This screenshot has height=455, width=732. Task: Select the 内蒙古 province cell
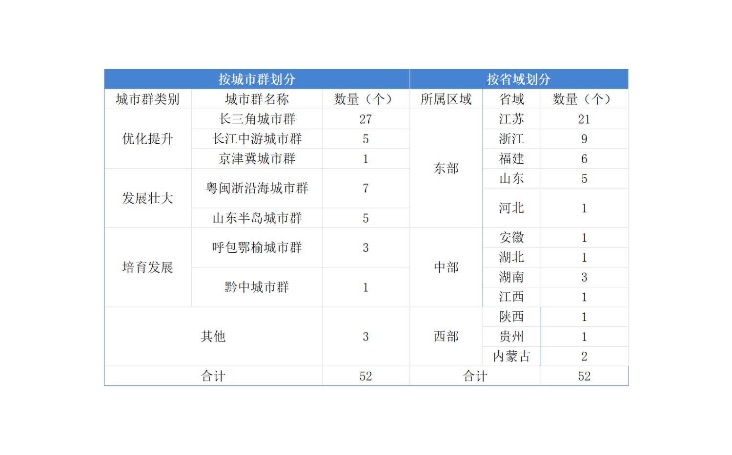click(511, 356)
